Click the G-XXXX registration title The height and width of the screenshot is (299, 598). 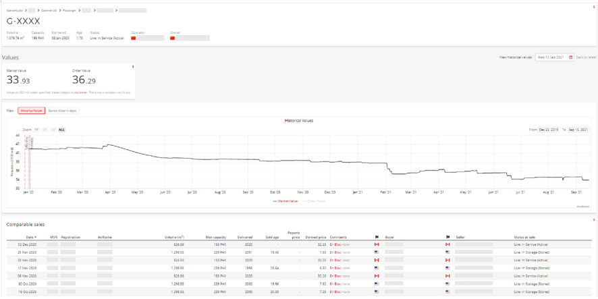pos(23,21)
